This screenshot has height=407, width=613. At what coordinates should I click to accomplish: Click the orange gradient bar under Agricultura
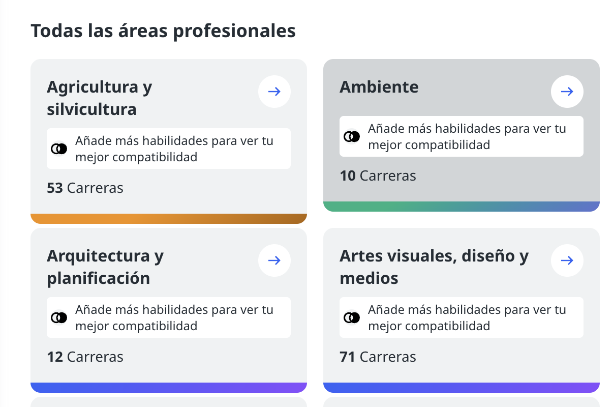point(169,218)
